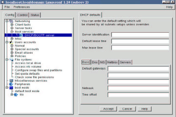Screen dimensions: 176x117
Task: Collapse the File systems node
Action: [7, 60]
